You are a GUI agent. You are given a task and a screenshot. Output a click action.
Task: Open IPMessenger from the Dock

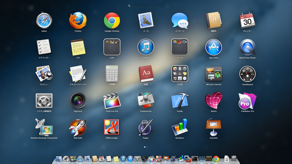point(159,159)
